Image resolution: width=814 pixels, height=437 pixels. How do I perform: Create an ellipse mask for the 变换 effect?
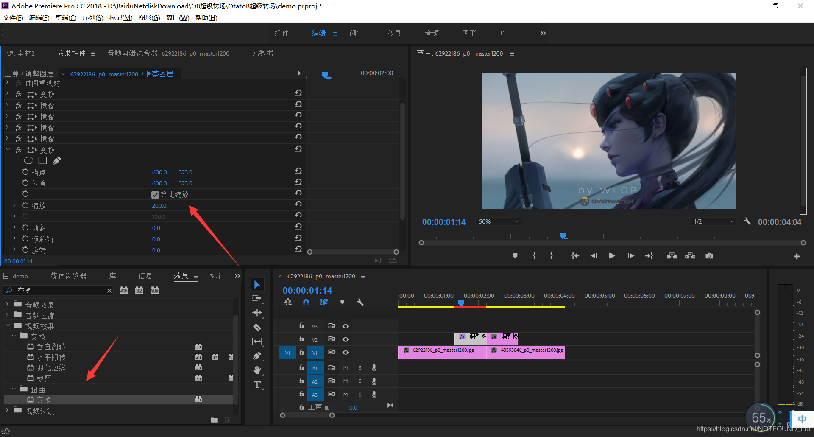coord(28,161)
